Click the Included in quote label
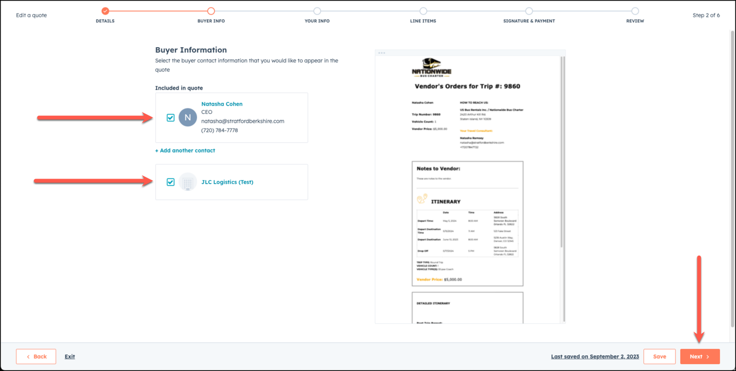This screenshot has height=371, width=736. pyautogui.click(x=179, y=88)
